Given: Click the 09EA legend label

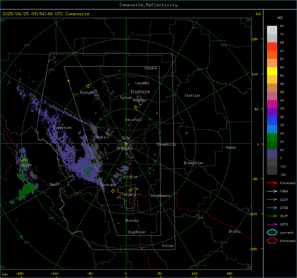Looking at the screenshot, I should point(284,191).
